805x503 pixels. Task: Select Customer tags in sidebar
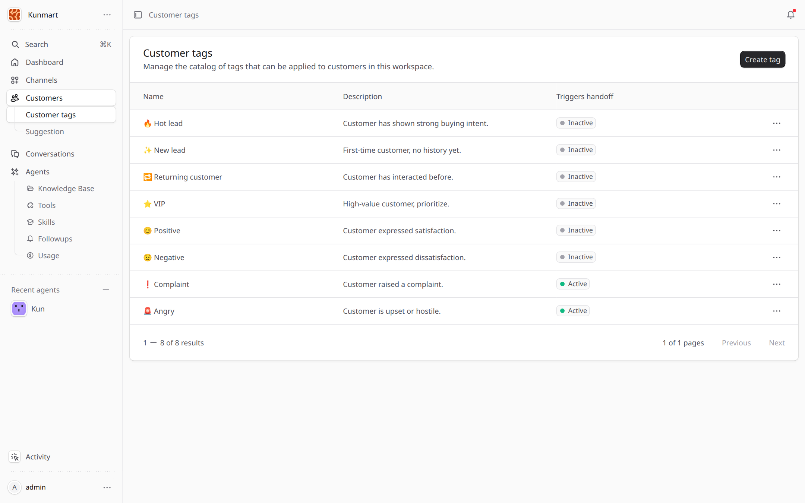click(x=61, y=115)
